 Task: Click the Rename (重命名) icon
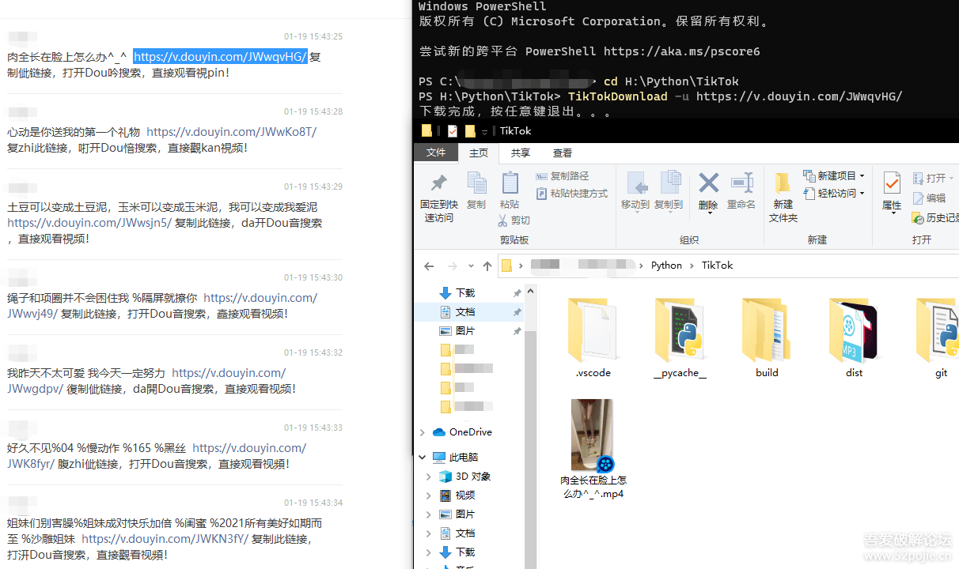[741, 183]
